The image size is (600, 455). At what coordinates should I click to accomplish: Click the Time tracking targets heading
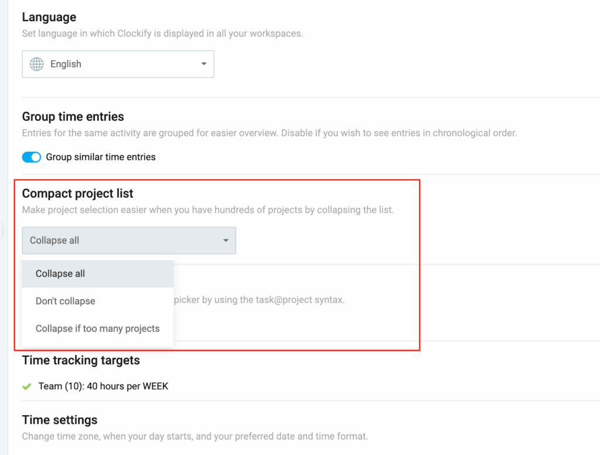(x=81, y=360)
